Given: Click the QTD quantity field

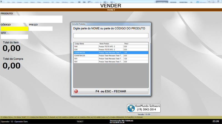Looking at the screenshot, I should [x=14, y=37].
